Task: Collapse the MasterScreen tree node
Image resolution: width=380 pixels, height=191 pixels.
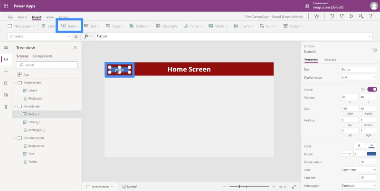Action: tap(15, 82)
